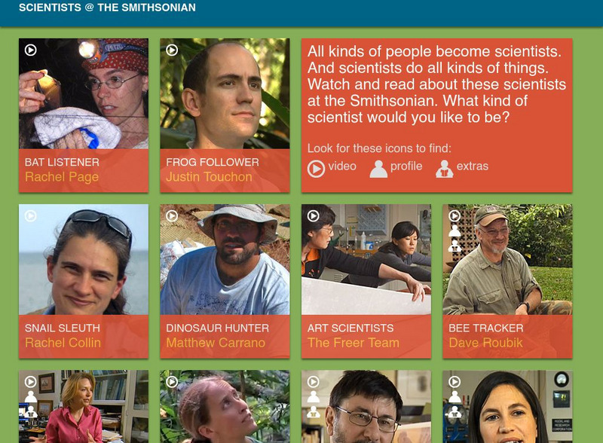This screenshot has height=443, width=603.
Task: Open Justin Touchon name link
Action: (210, 177)
